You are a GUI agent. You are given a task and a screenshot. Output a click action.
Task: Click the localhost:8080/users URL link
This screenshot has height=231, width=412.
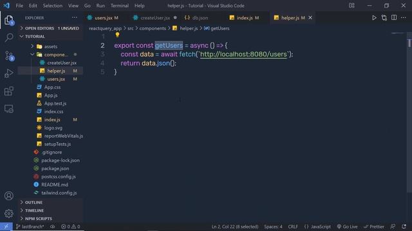[x=243, y=54]
